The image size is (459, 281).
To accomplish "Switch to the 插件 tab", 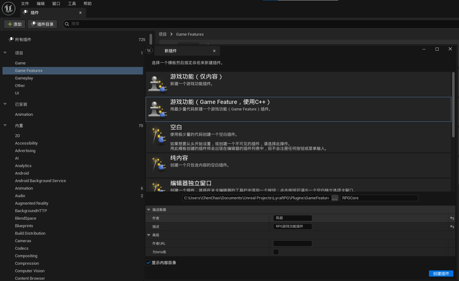I will (x=53, y=13).
